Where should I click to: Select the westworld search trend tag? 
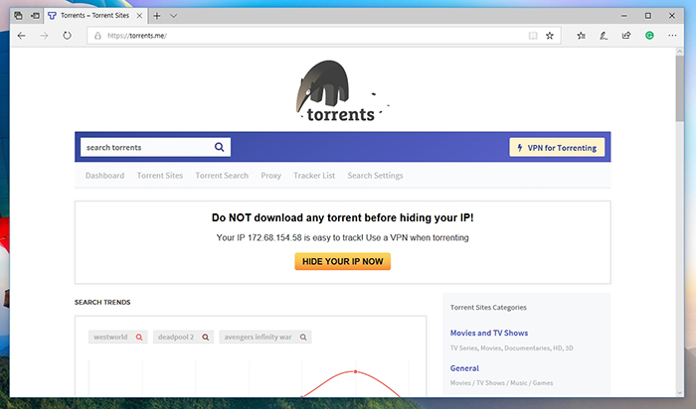point(117,338)
